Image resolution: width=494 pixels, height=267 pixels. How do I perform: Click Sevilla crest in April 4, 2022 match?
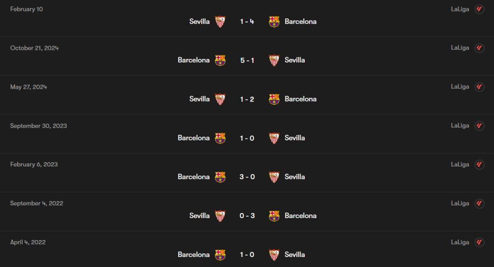(x=274, y=255)
